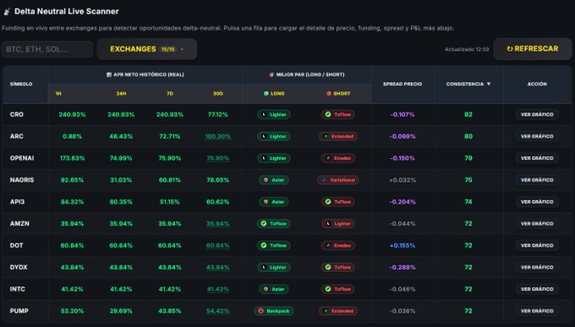
Task: Click the TxFlow long badge in AMZN row
Action: [274, 224]
